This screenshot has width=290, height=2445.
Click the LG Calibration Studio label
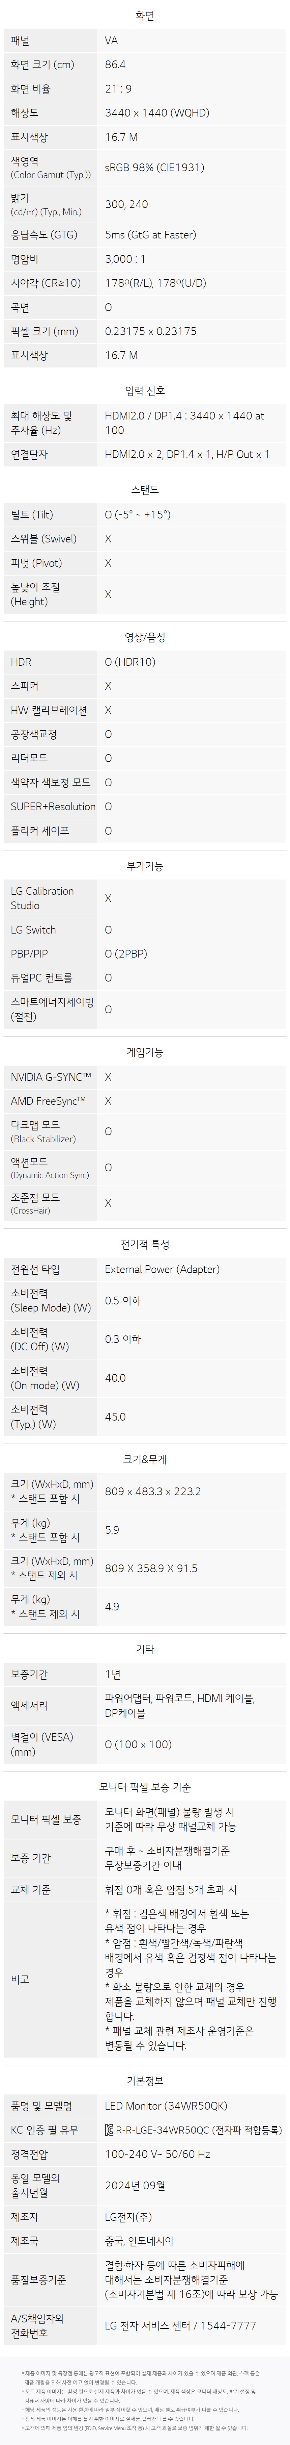[42, 898]
